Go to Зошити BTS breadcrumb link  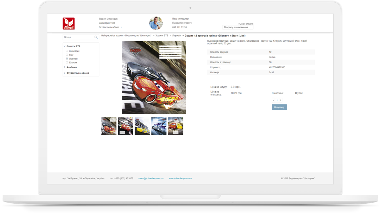pos(162,36)
